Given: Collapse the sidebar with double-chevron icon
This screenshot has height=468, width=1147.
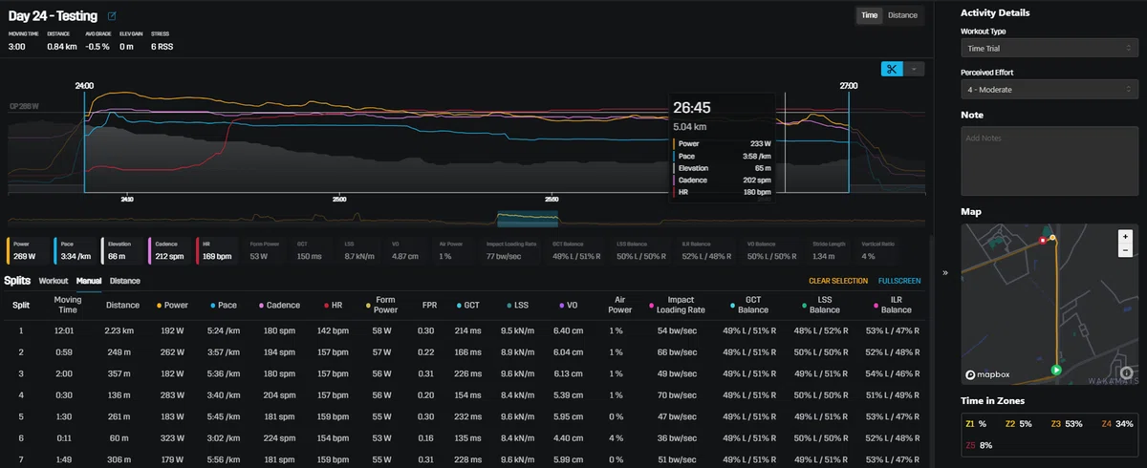Looking at the screenshot, I should pyautogui.click(x=945, y=272).
